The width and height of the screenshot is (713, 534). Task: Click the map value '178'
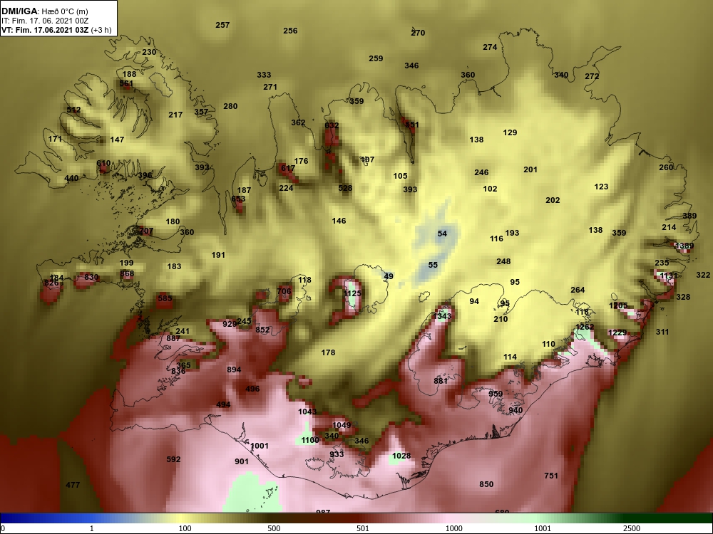tap(328, 353)
